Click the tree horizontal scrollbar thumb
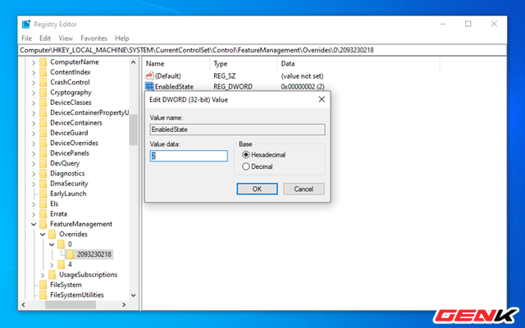 71,304
